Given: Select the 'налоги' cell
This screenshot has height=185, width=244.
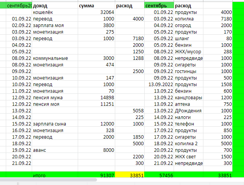Looking at the screenshot, I should (188, 117).
